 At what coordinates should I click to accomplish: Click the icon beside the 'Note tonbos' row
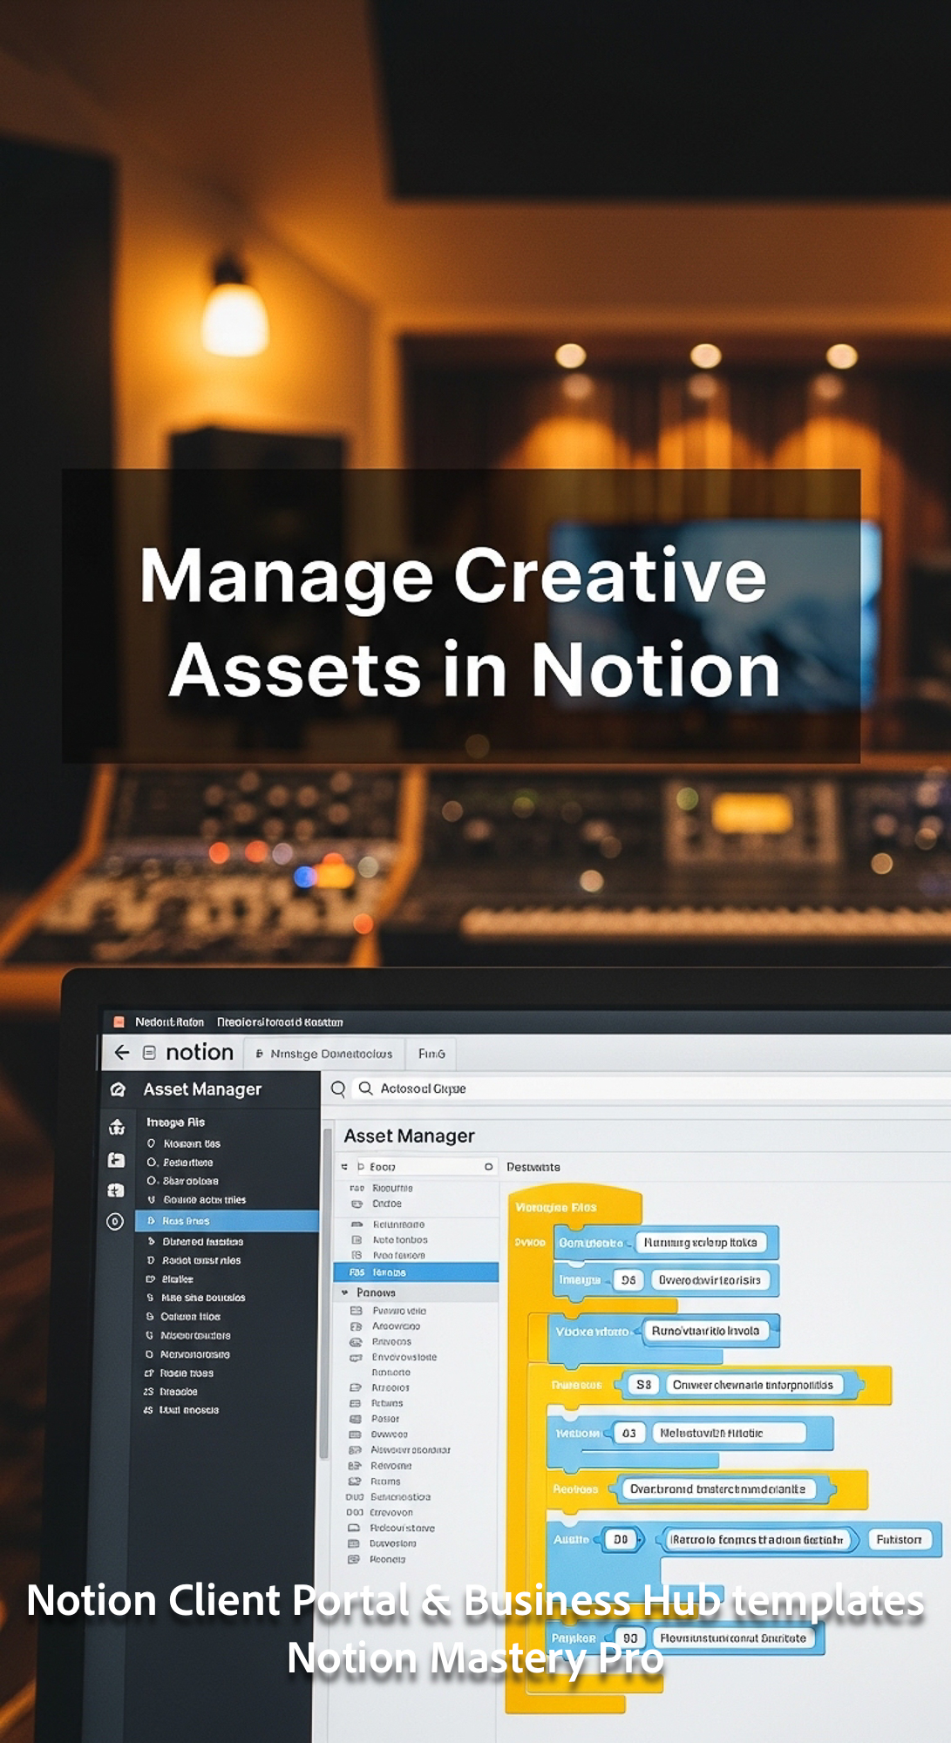357,1239
